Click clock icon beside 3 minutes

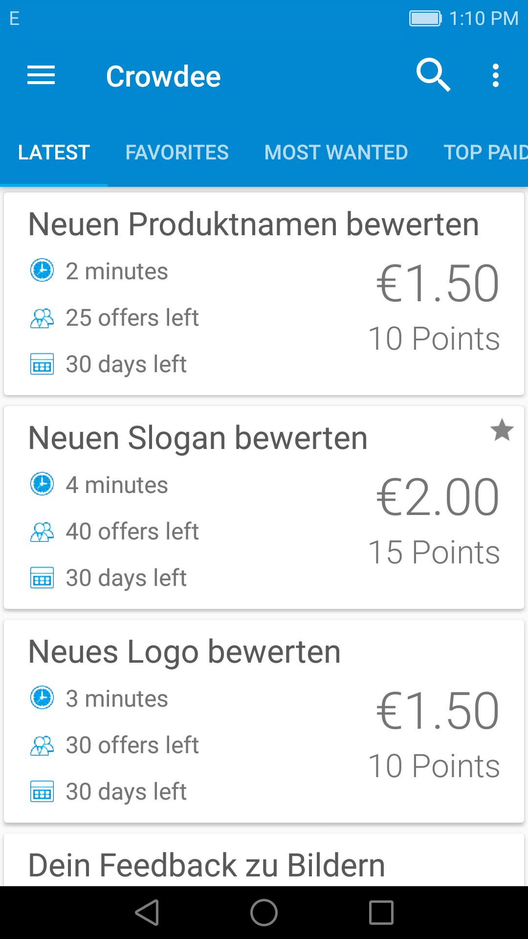click(x=42, y=698)
